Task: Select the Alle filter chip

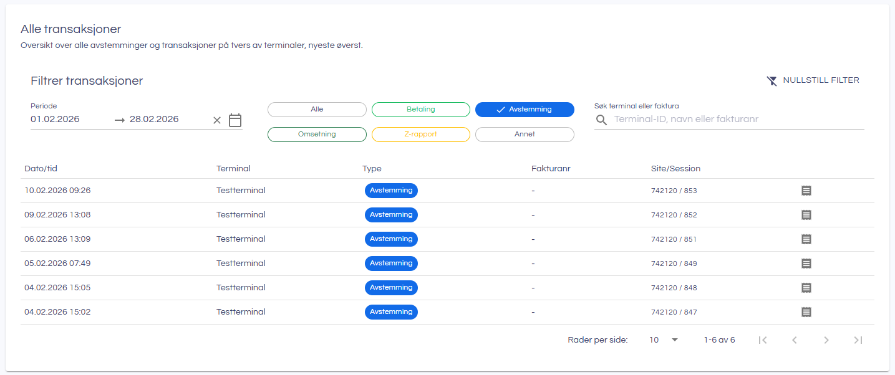Action: tap(317, 110)
